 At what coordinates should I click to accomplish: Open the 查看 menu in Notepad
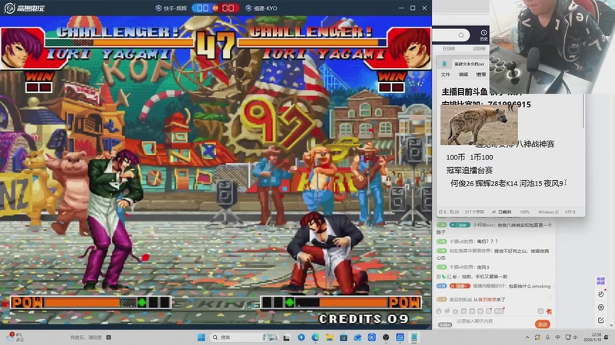click(x=481, y=74)
